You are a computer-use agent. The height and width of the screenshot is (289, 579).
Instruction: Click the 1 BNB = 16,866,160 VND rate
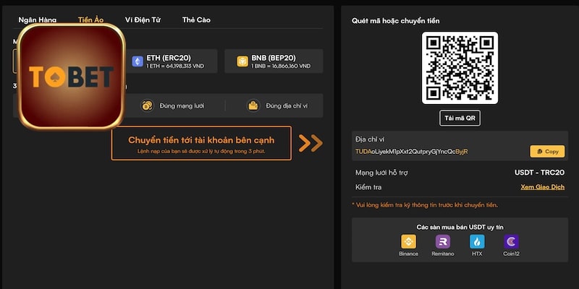(x=281, y=66)
